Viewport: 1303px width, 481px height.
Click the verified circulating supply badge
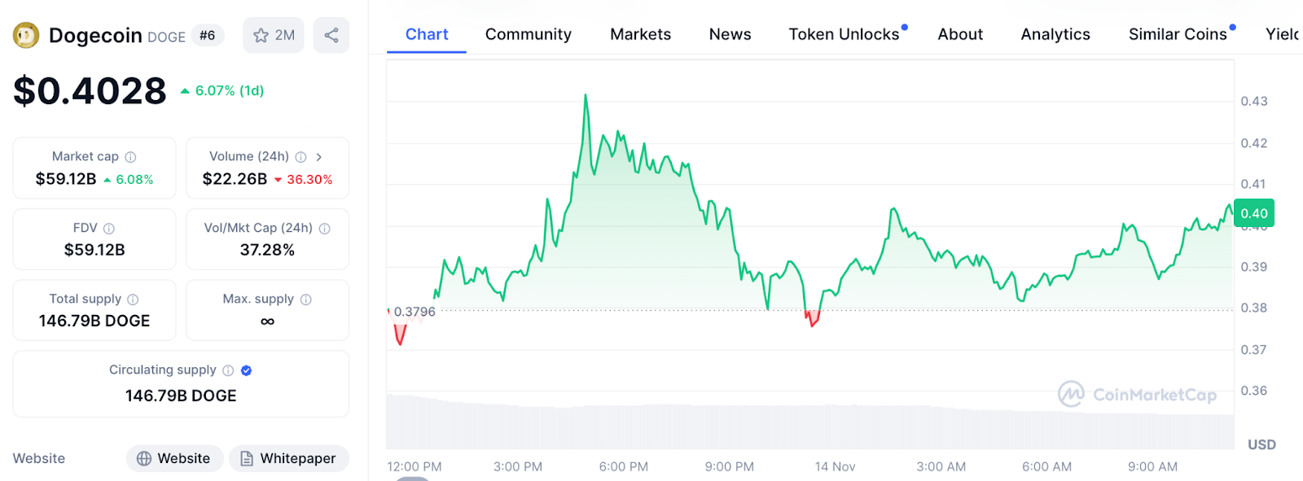pyautogui.click(x=247, y=370)
